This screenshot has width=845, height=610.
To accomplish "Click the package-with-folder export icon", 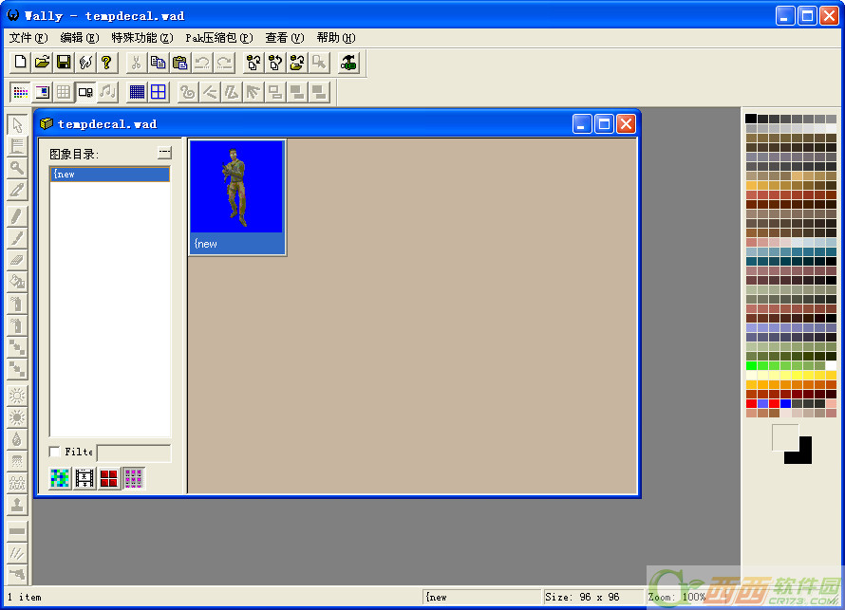I will coord(297,63).
